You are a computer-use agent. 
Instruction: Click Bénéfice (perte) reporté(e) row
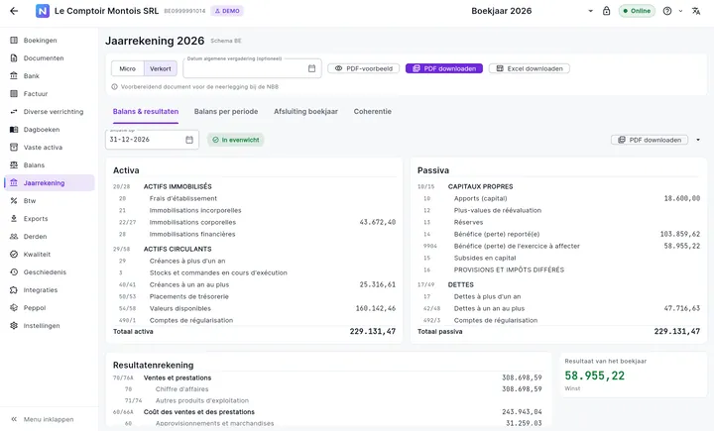[558, 234]
